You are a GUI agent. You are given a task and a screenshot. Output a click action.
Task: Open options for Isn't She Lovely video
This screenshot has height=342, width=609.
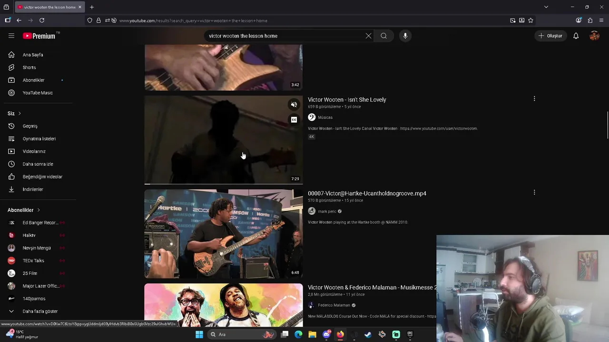tap(534, 99)
